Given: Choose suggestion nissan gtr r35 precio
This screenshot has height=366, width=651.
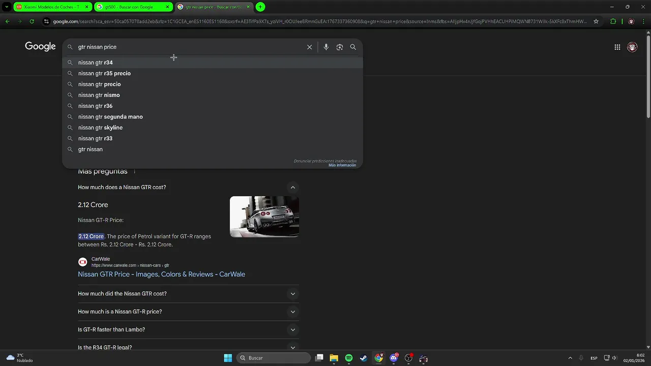Looking at the screenshot, I should click(213, 73).
